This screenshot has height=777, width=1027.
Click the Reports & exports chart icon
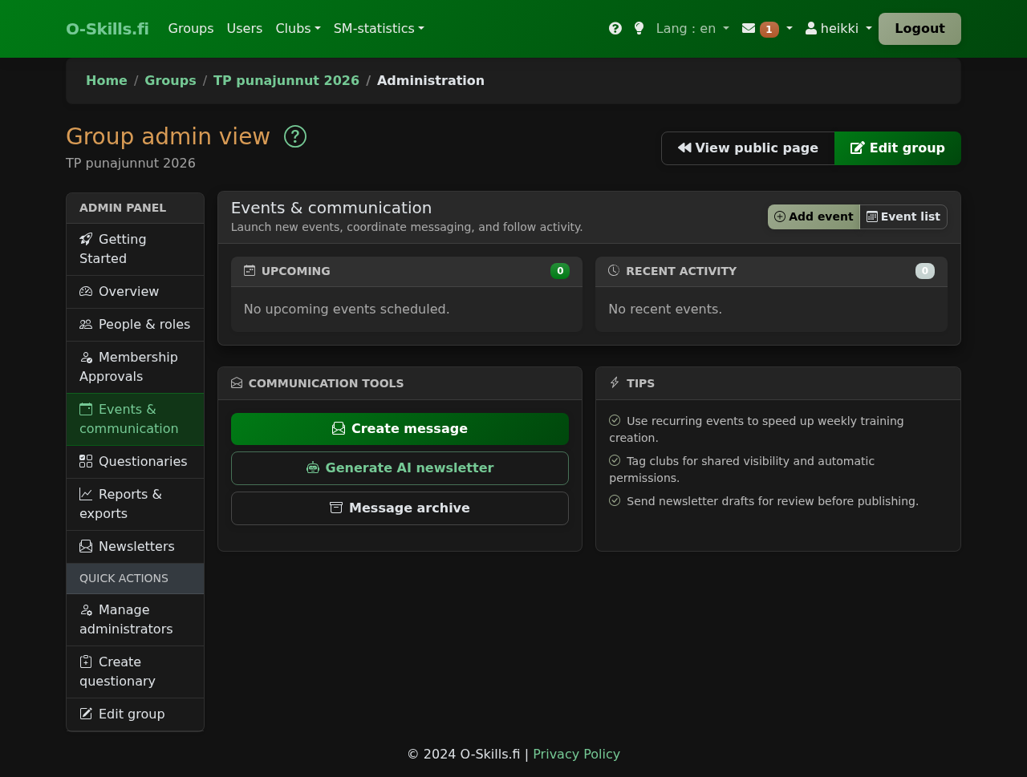86,494
